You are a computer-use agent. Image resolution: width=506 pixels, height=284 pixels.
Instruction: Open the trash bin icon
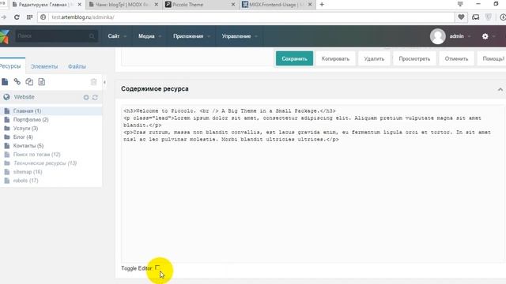[x=93, y=82]
